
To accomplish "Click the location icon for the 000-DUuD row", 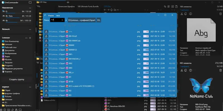I will click(46, 36).
